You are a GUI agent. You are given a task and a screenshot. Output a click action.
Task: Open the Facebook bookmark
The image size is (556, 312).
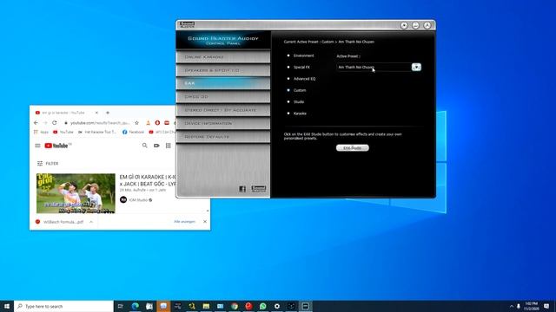(x=133, y=132)
